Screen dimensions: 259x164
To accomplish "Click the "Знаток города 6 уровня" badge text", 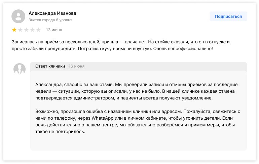I will 50,20.
